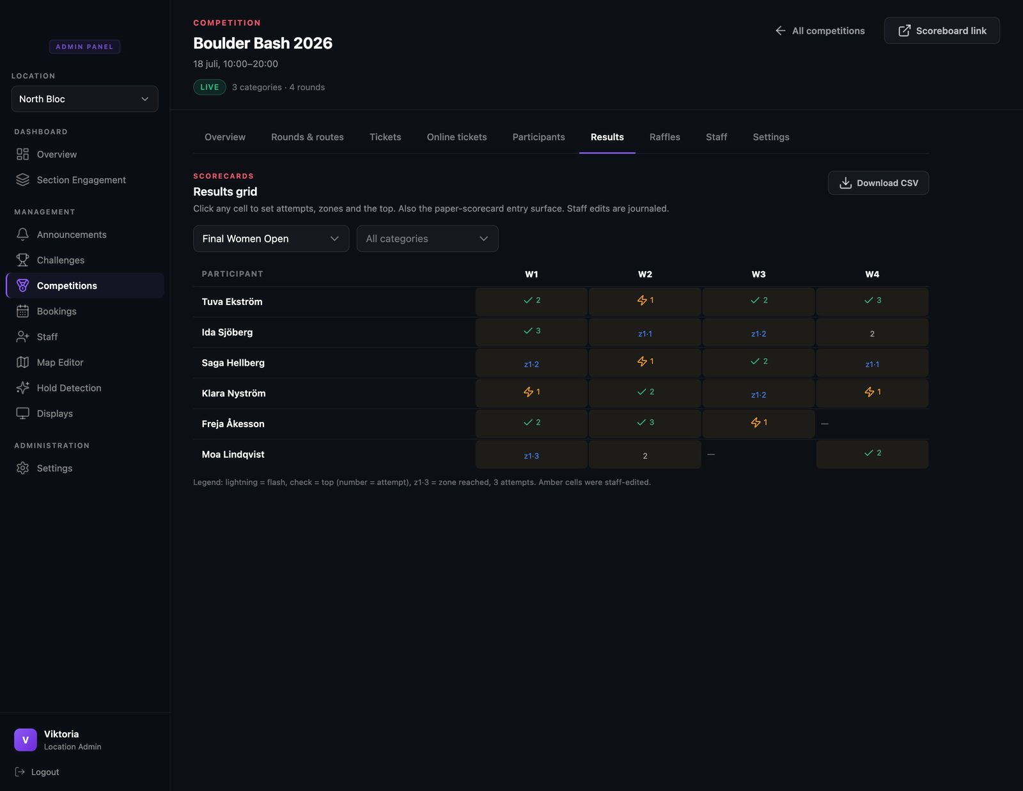
Task: Open the Final Women Open round dropdown
Action: [x=271, y=239]
